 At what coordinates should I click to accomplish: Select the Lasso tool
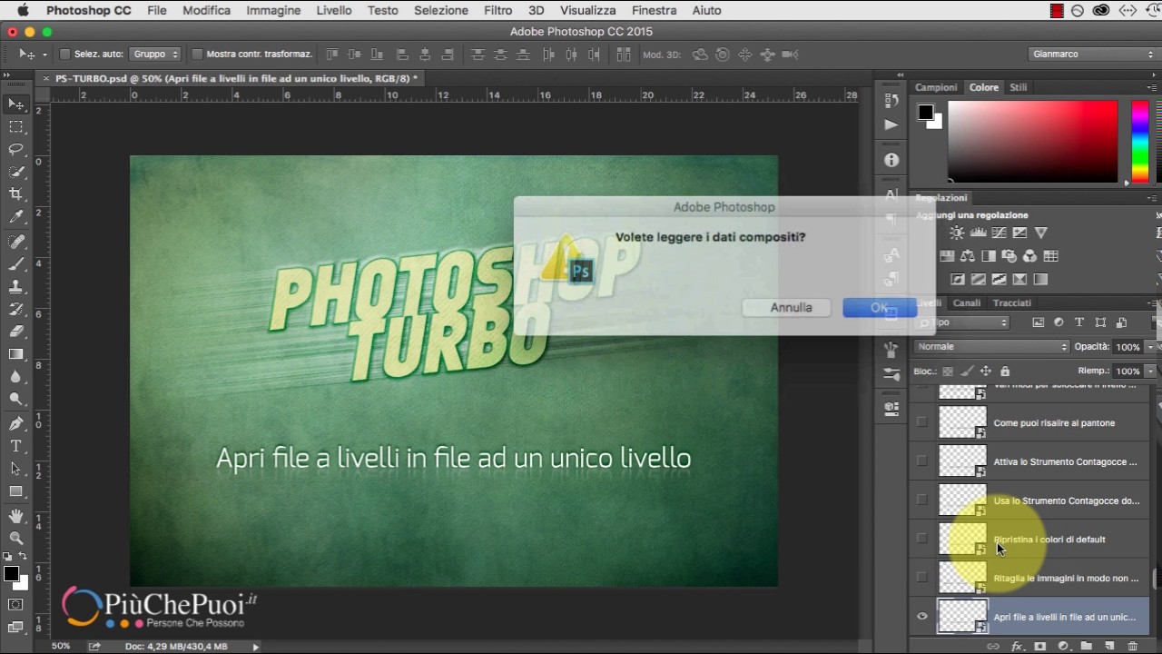pyautogui.click(x=16, y=149)
